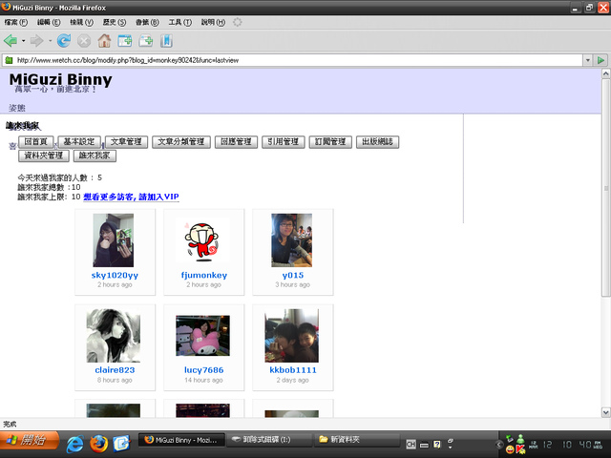
Task: Expand the address bar history dropdown
Action: click(588, 60)
